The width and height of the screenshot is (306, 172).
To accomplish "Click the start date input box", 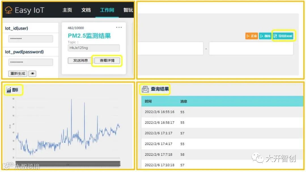I will pyautogui.click(x=170, y=48).
